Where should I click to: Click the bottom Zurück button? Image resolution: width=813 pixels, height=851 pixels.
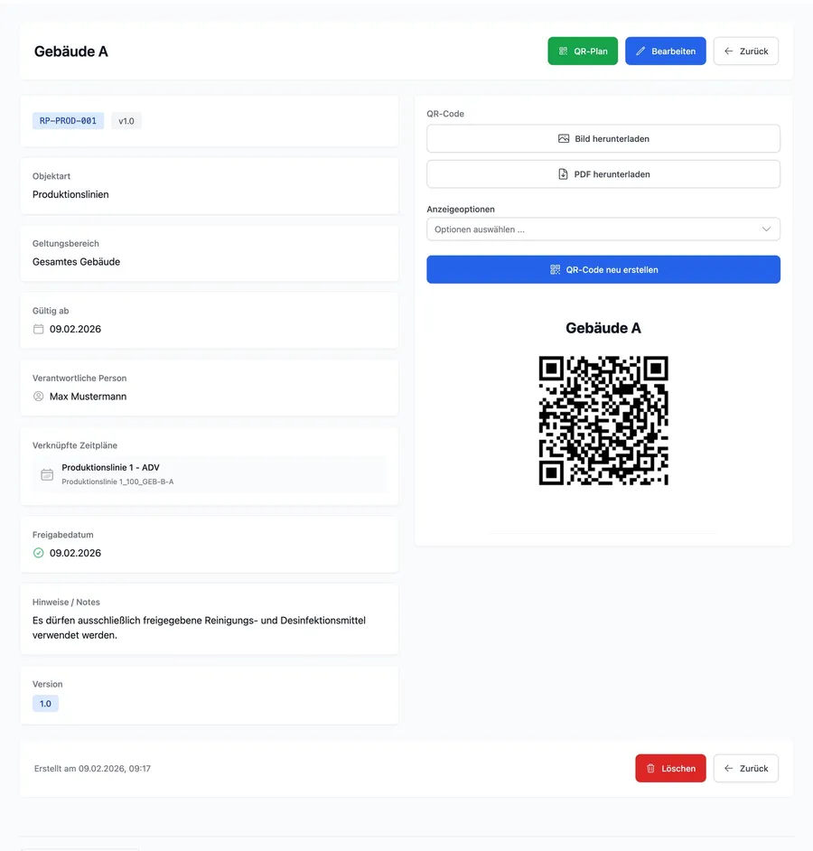coord(746,769)
